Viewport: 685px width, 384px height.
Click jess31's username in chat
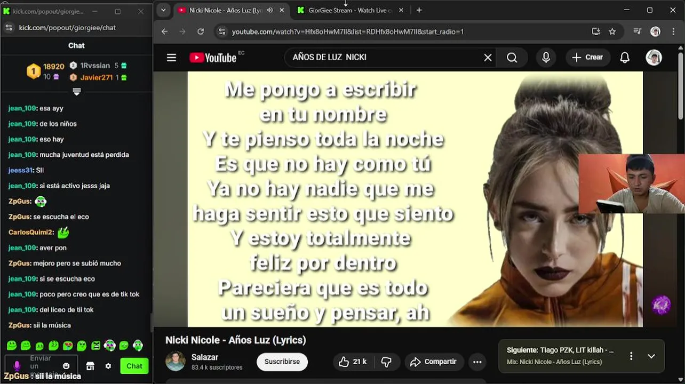click(x=21, y=170)
